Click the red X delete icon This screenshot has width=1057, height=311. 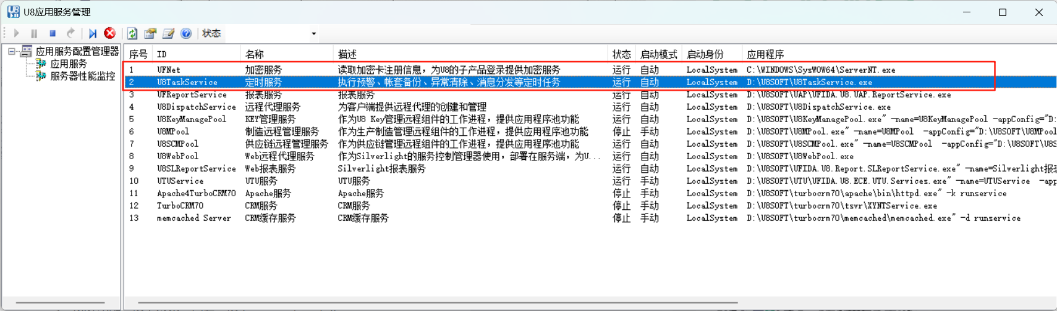(110, 33)
